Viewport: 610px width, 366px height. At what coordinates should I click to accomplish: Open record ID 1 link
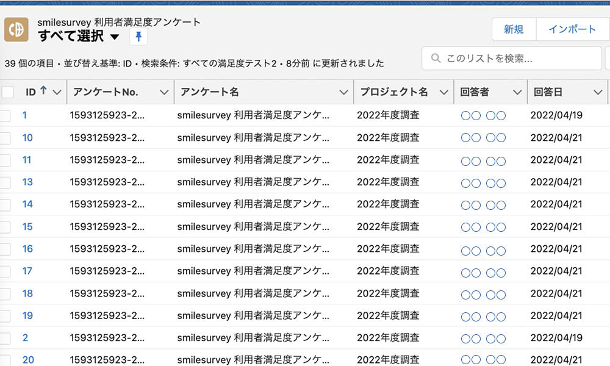pos(24,115)
